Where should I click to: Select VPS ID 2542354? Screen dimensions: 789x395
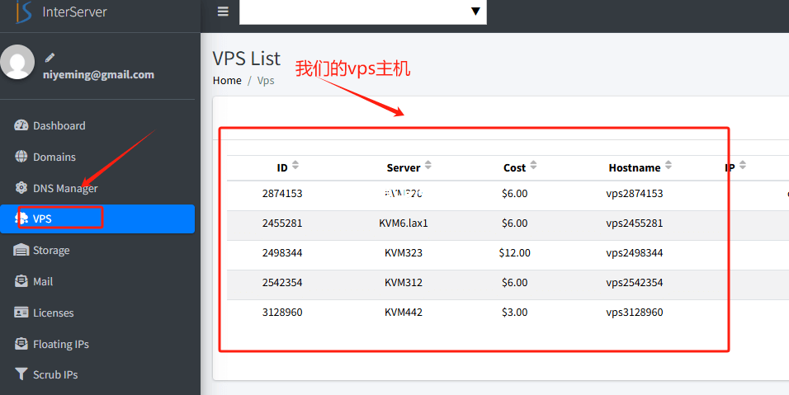pyautogui.click(x=282, y=282)
